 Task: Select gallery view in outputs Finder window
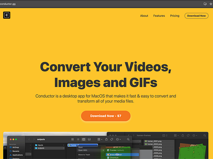pos(89,139)
